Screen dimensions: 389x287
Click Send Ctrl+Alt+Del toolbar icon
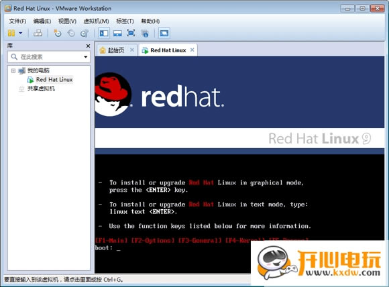[38, 33]
